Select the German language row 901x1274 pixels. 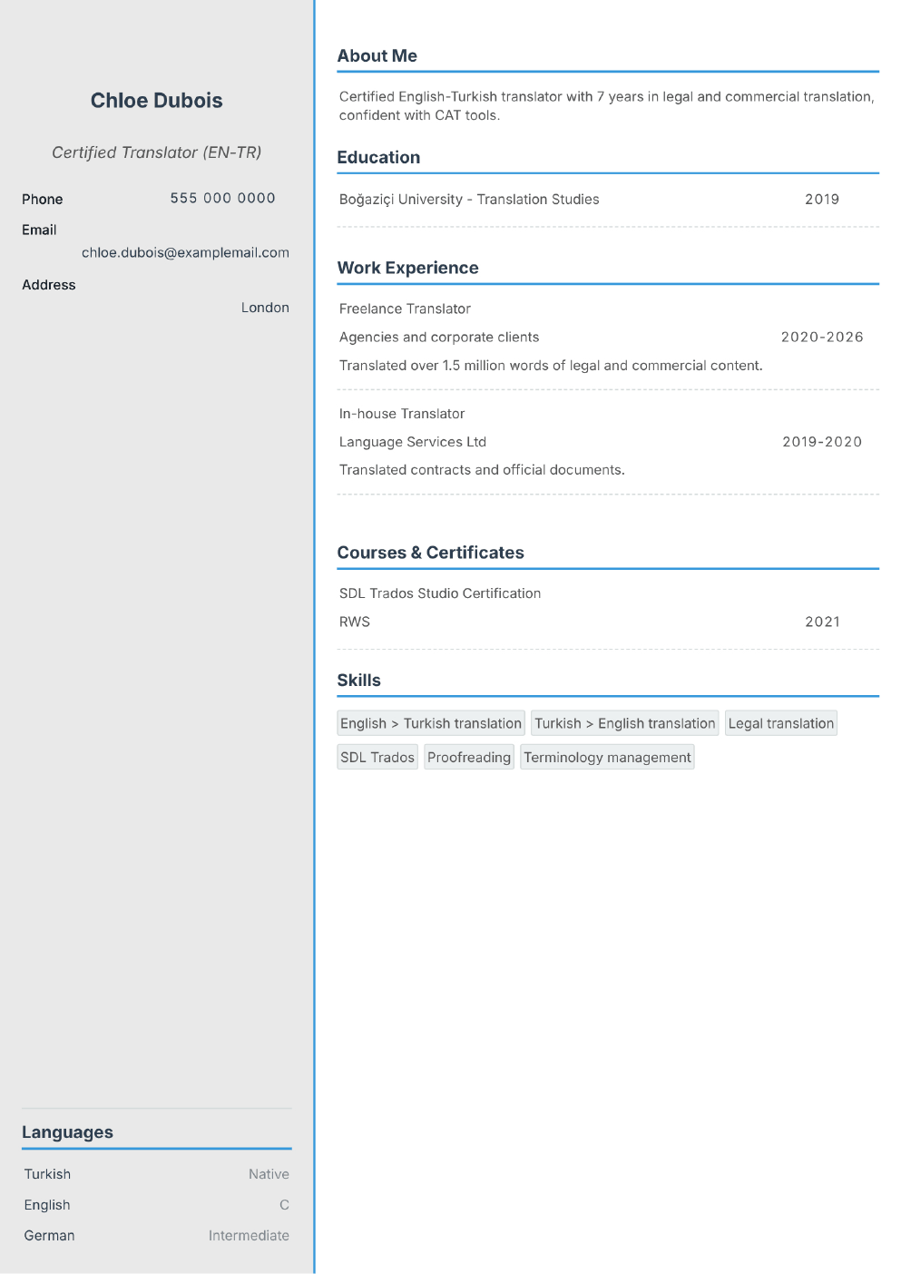pos(157,1236)
